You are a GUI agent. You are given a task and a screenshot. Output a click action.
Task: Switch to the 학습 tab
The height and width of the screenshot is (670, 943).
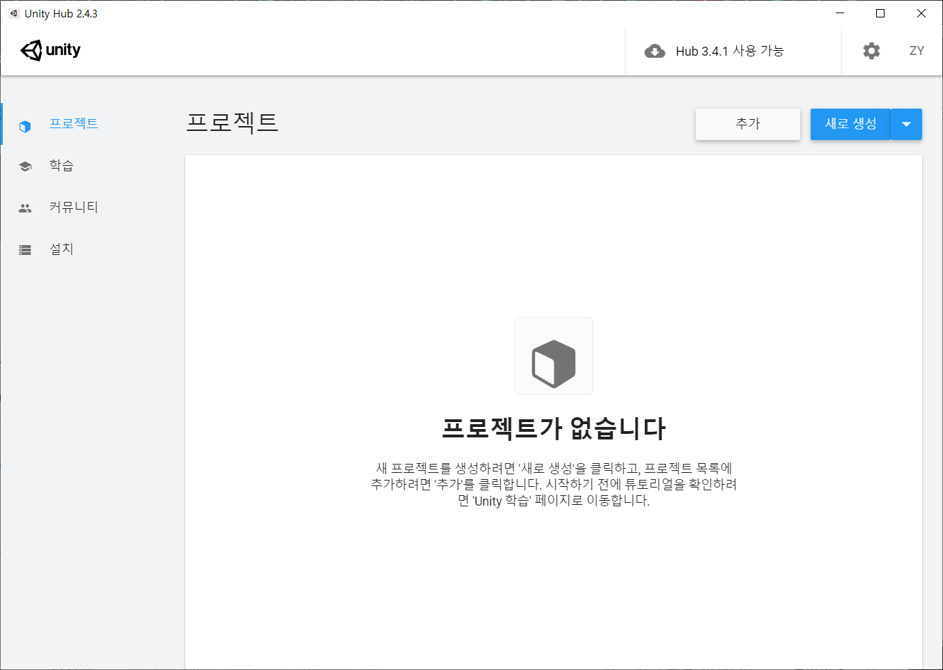(x=61, y=166)
